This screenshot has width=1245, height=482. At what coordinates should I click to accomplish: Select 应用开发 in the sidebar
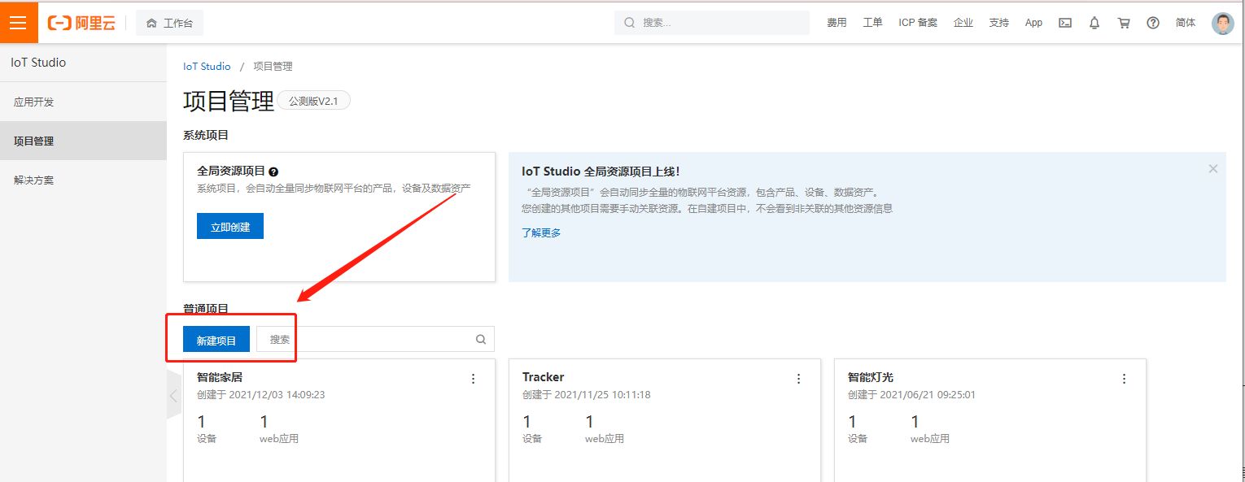coord(83,102)
